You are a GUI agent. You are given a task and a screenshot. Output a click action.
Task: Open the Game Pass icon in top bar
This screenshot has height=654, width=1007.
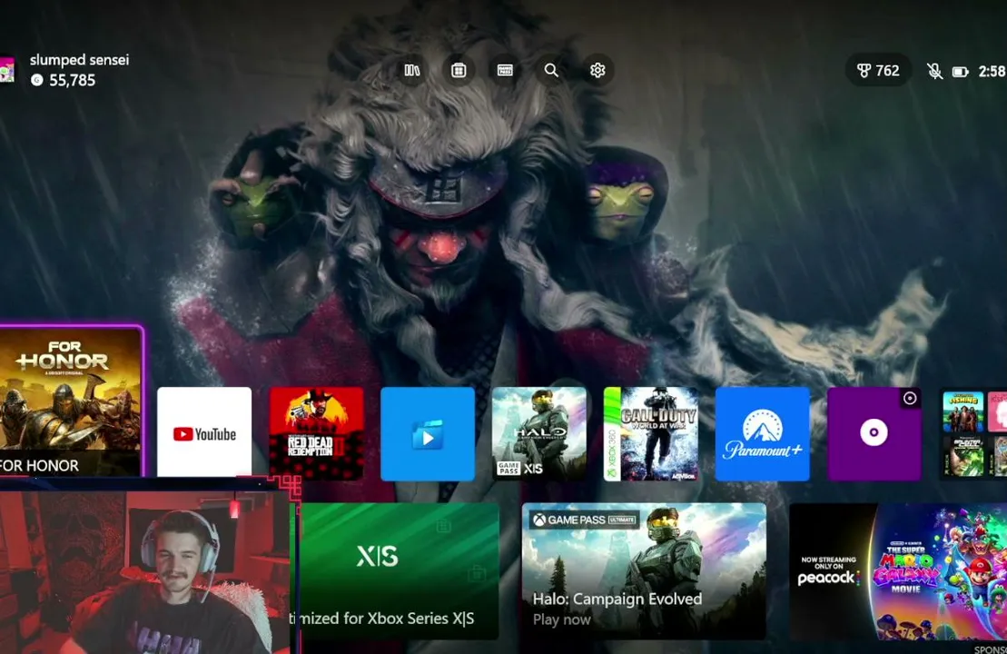click(x=505, y=70)
